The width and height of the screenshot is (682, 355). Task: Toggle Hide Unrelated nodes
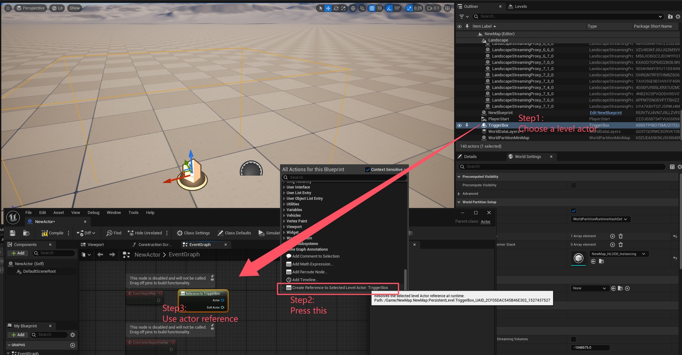tap(145, 233)
